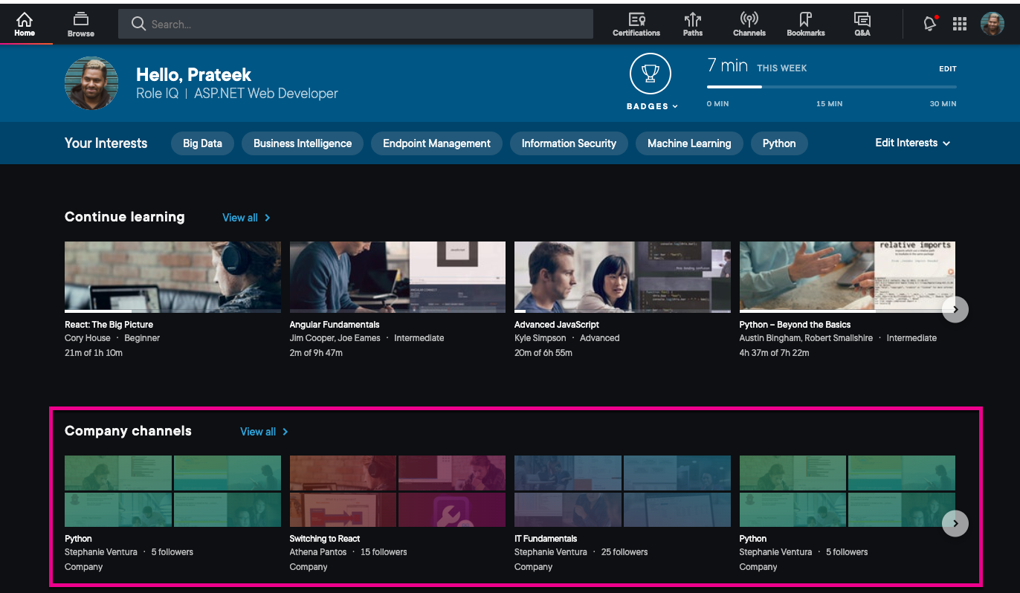1020x593 pixels.
Task: Open React: The Big Picture thumbnail
Action: click(172, 276)
